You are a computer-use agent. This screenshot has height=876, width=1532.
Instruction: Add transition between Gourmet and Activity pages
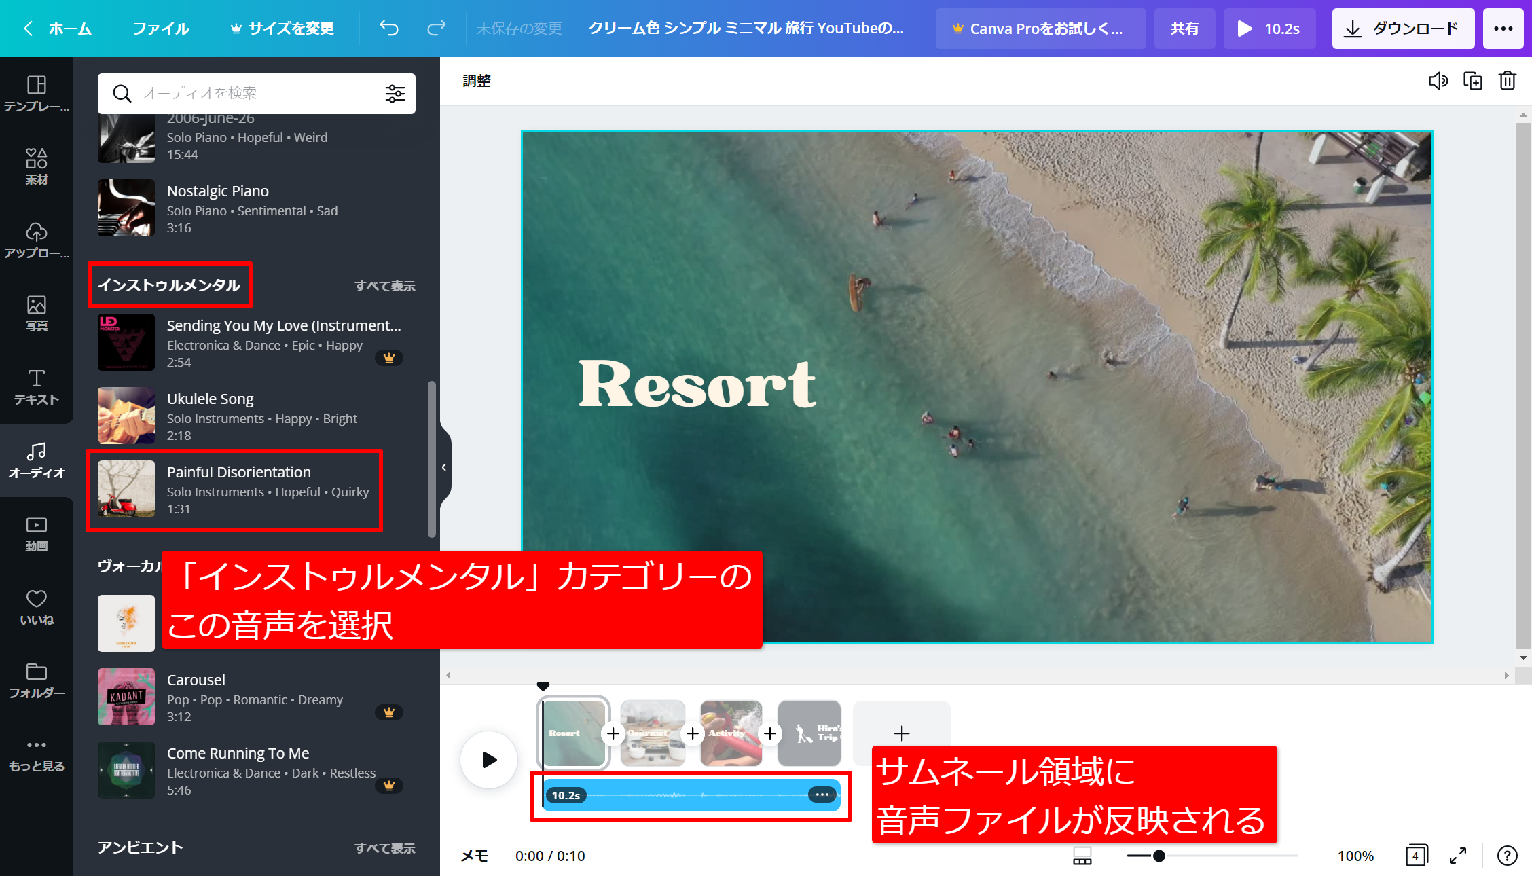(x=693, y=733)
